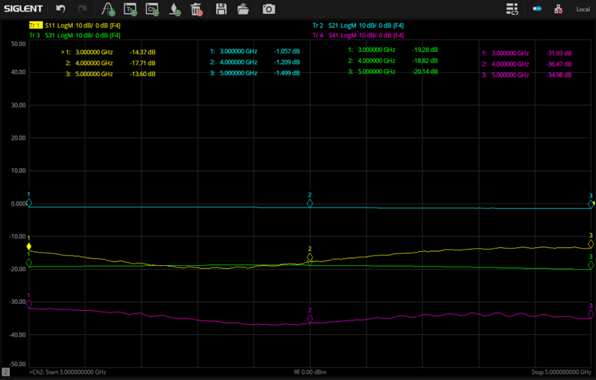Click yellow marker 1 on S11 trace
Viewport: 596px width, 380px height.
pyautogui.click(x=29, y=246)
